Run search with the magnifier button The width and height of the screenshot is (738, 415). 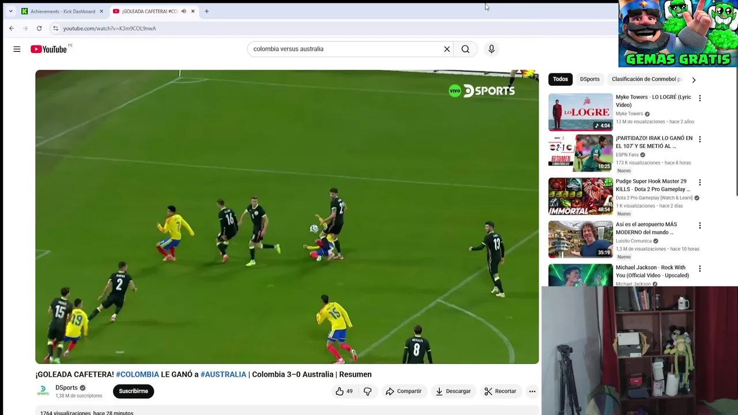tap(465, 49)
